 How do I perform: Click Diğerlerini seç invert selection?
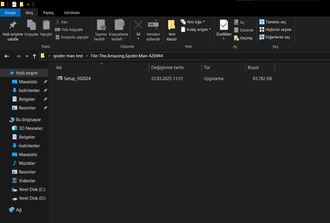point(275,37)
